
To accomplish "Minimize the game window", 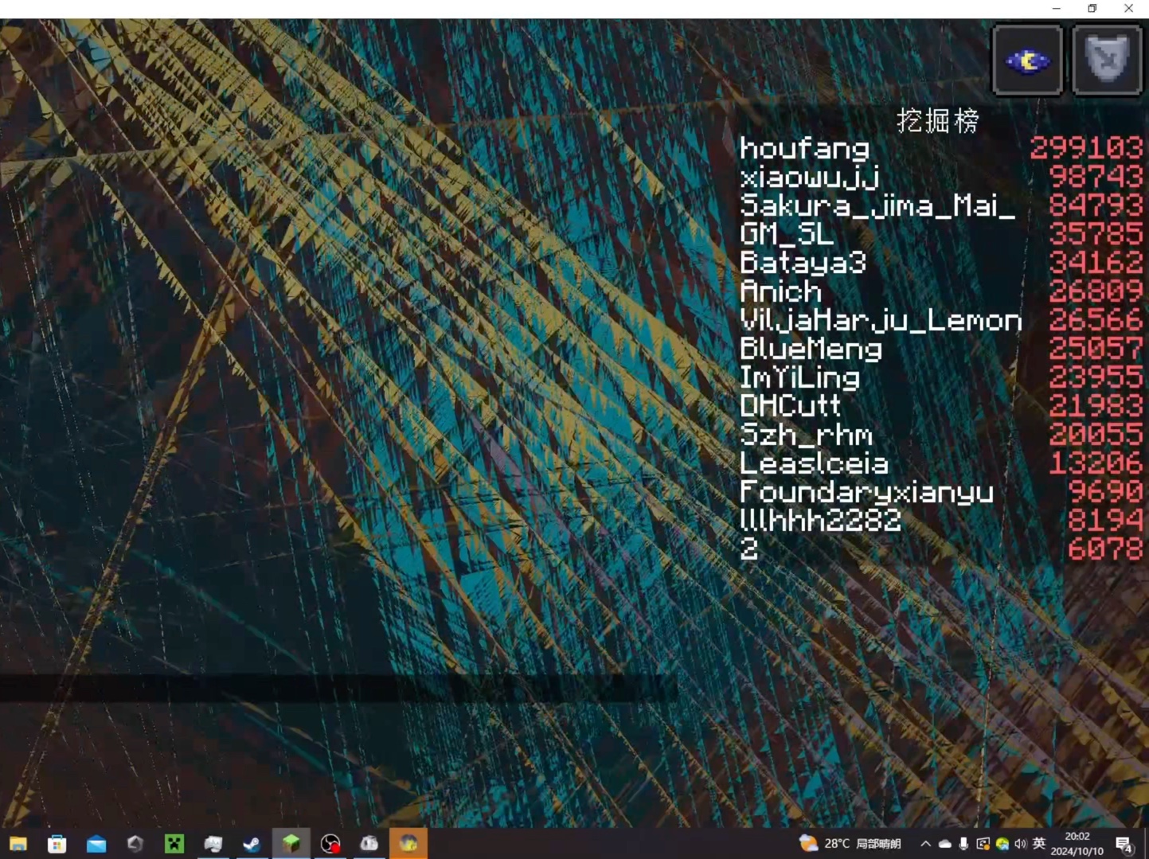I will pyautogui.click(x=1057, y=8).
